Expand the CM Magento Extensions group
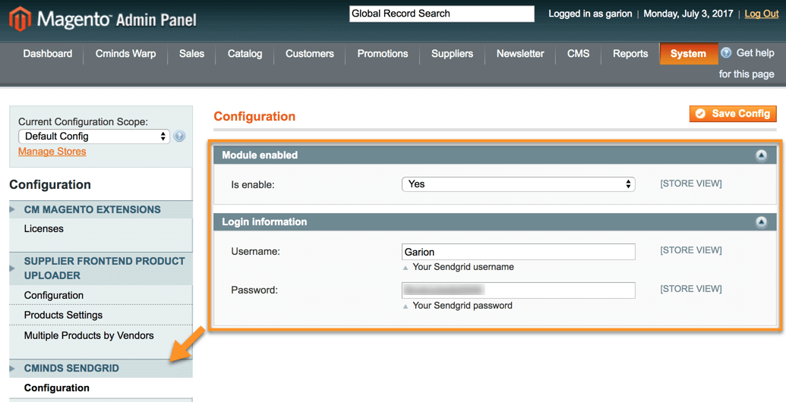Viewport: 786px width, 402px height. pos(92,209)
